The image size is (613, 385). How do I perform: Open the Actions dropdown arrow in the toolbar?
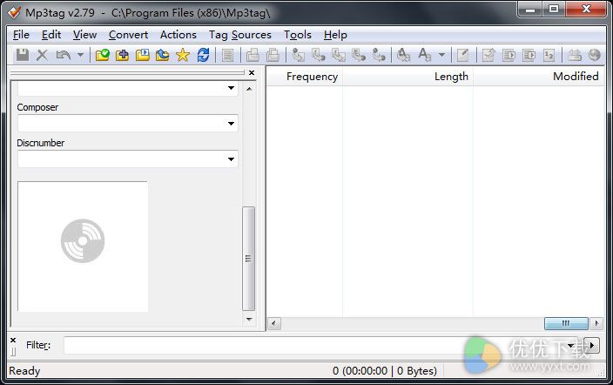click(441, 55)
